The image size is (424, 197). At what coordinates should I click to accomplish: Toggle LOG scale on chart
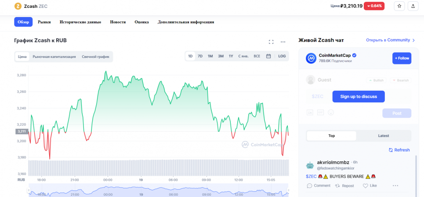point(282,56)
